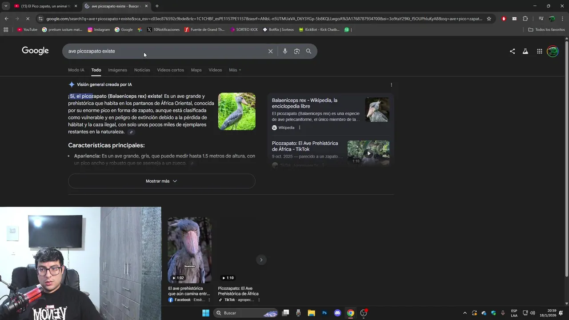The width and height of the screenshot is (569, 320).
Task: Open the tab search dropdown arrow
Action: [x=5, y=6]
